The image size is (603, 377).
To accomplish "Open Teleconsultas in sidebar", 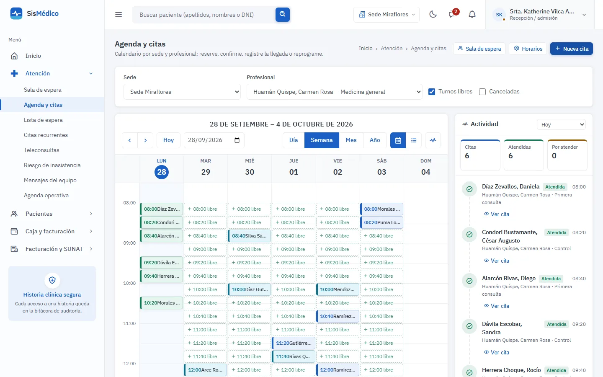I will 41,150.
